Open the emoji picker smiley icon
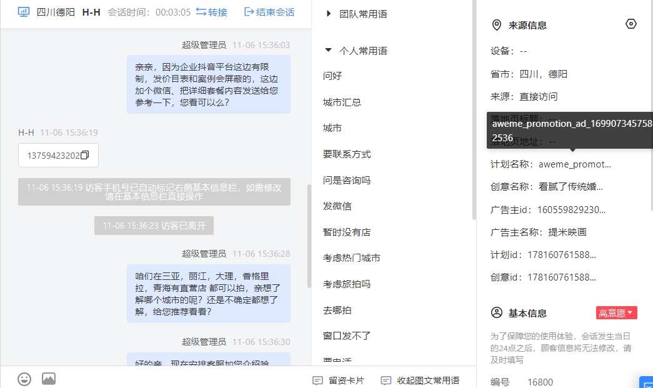 [x=24, y=379]
